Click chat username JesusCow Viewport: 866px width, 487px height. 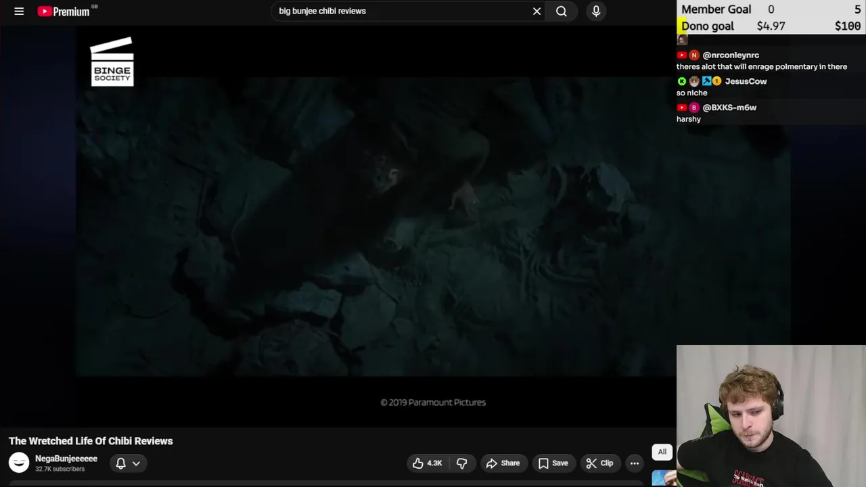point(746,81)
